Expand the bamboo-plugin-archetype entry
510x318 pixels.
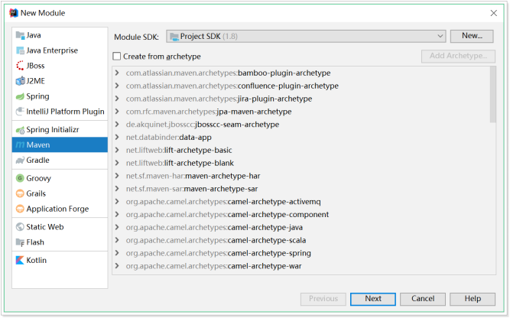[117, 73]
